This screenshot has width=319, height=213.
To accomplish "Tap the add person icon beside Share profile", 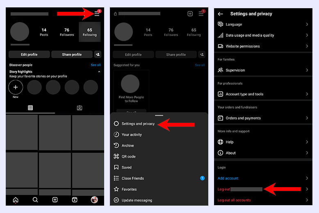I will [98, 54].
